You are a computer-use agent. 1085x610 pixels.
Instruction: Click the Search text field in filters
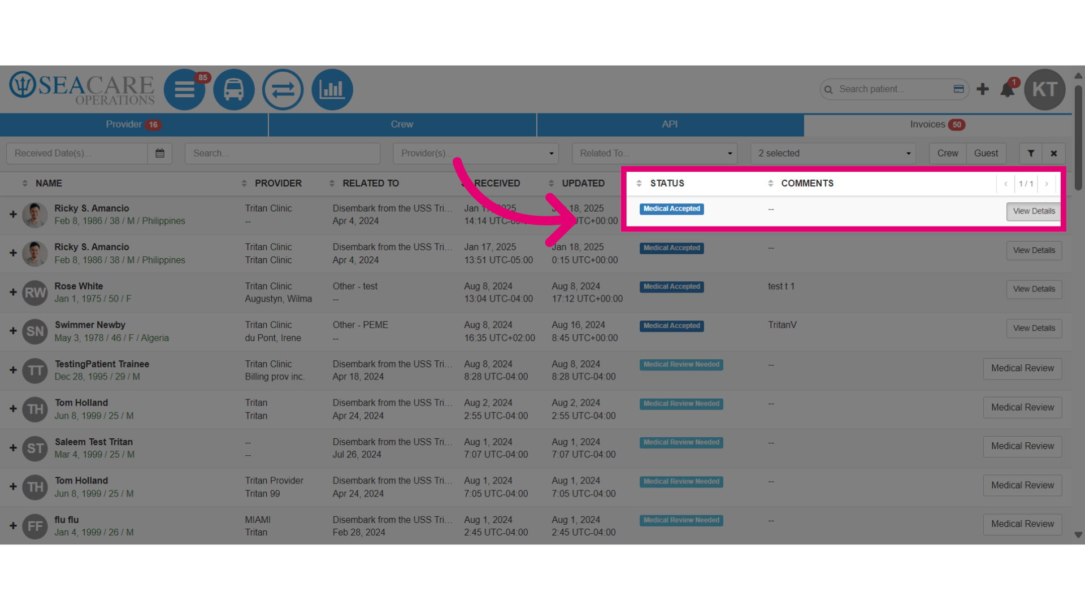tap(283, 153)
